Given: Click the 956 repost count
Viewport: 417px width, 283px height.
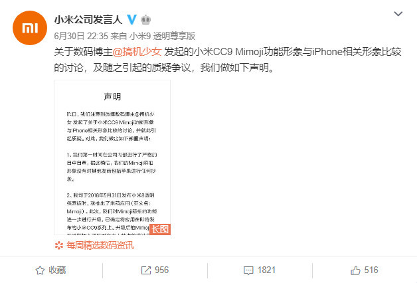Looking at the screenshot, I should click(x=162, y=270).
